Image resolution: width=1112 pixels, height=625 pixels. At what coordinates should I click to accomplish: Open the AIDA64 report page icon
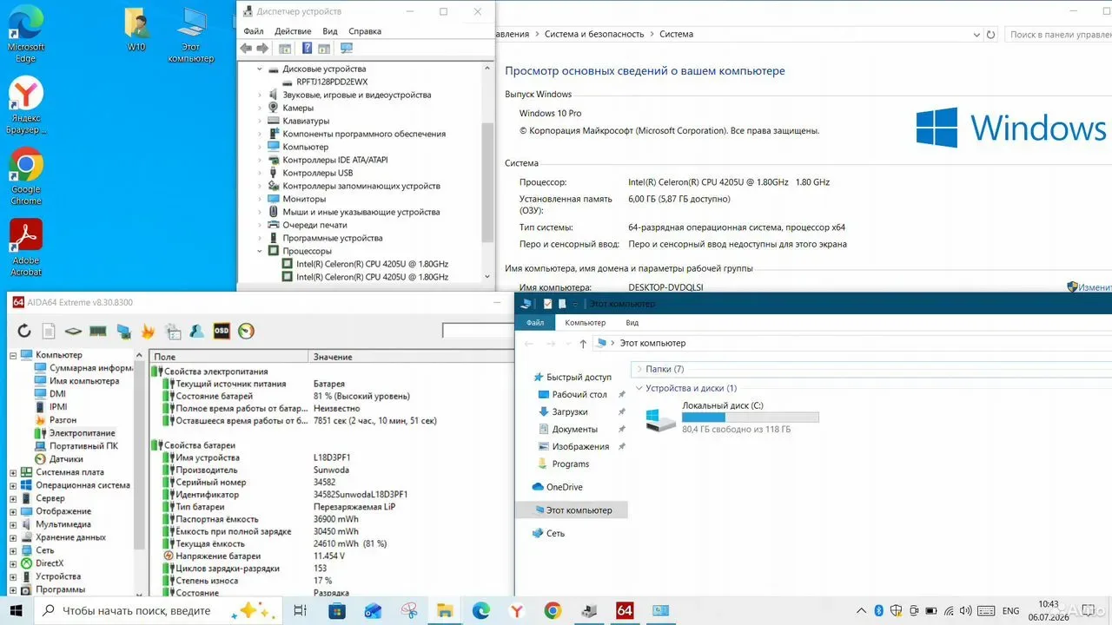(x=49, y=331)
